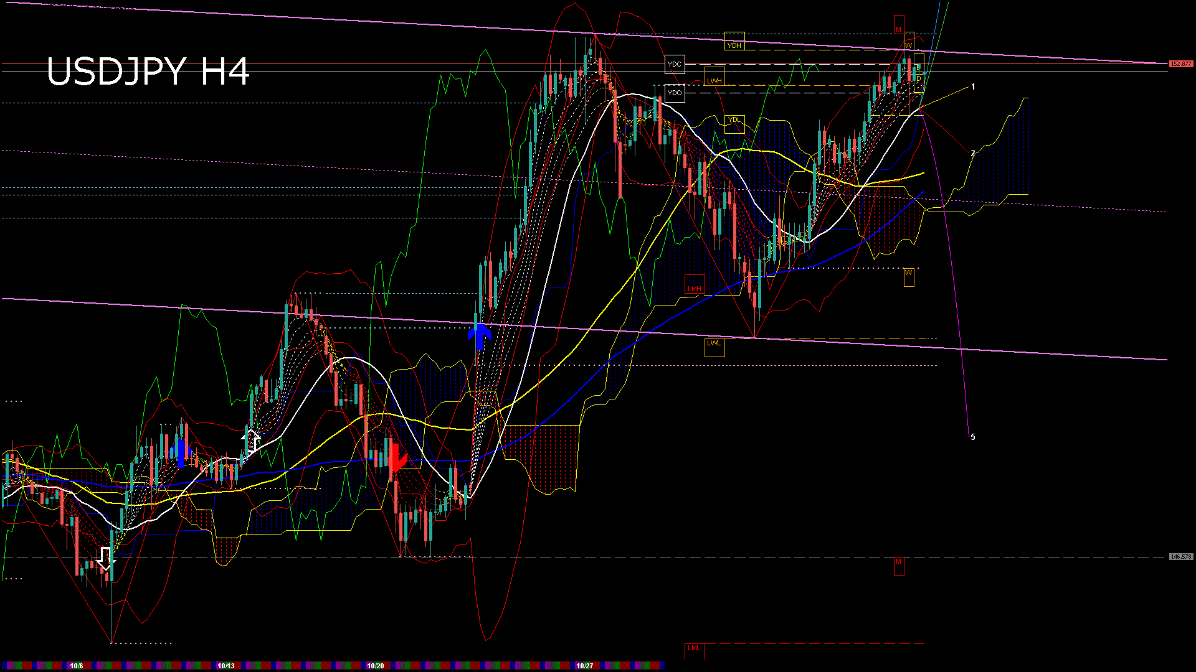The width and height of the screenshot is (1196, 672).
Task: Click the USDJPY H4 chart title
Action: [x=148, y=72]
